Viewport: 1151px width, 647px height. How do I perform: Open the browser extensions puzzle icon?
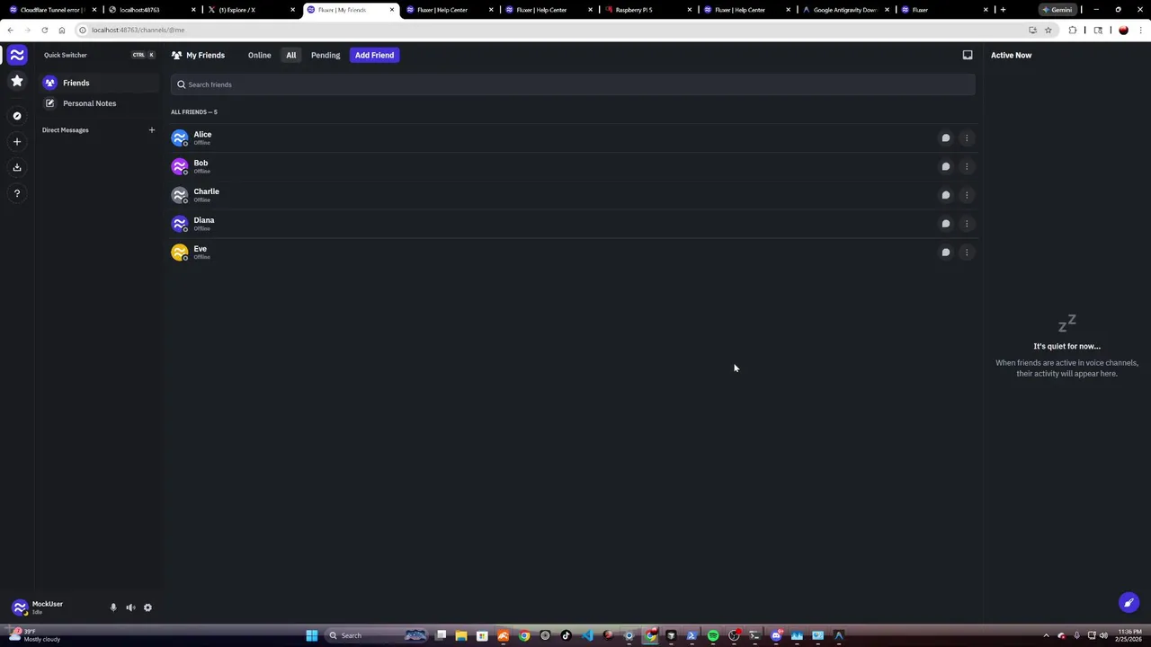point(1072,30)
